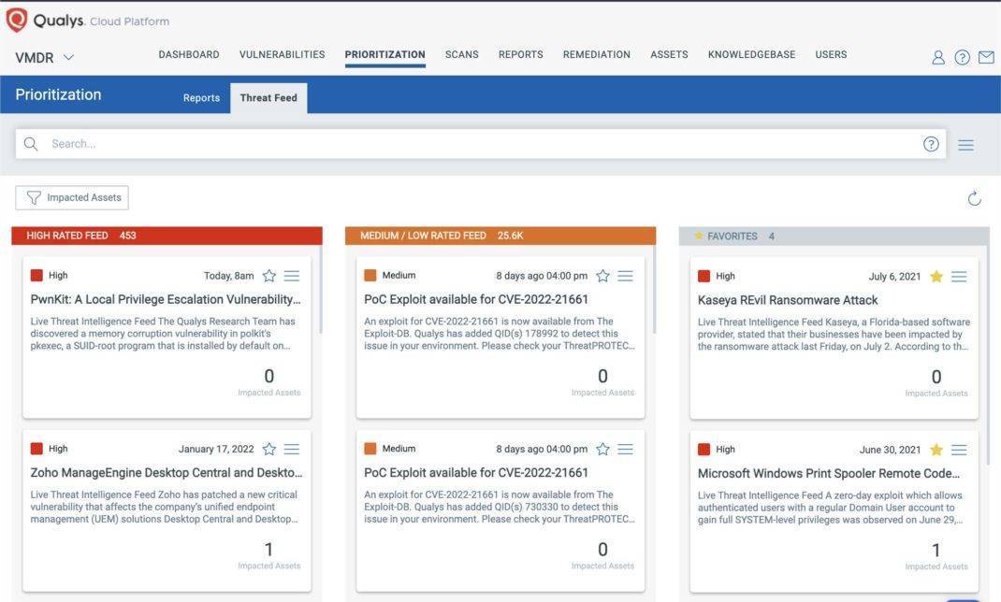
Task: Open the Vulnerabilities menu item
Action: point(282,55)
